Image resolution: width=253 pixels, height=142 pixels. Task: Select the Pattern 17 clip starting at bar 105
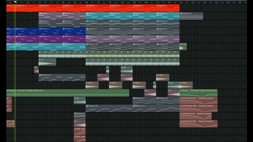pyautogui.click(x=144, y=101)
